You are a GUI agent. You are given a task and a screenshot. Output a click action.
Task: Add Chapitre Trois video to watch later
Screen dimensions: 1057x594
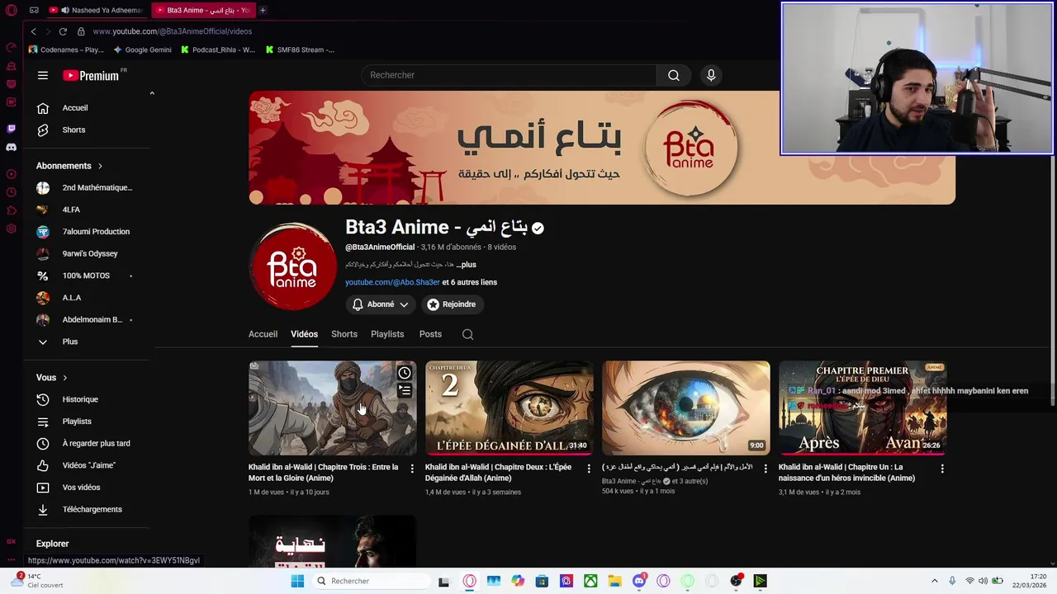(405, 373)
